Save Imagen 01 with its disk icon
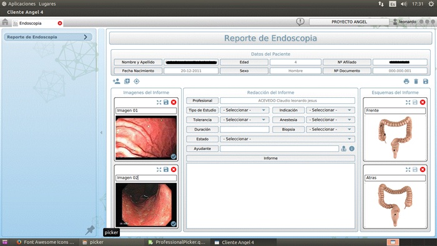The image size is (437, 246). (166, 102)
